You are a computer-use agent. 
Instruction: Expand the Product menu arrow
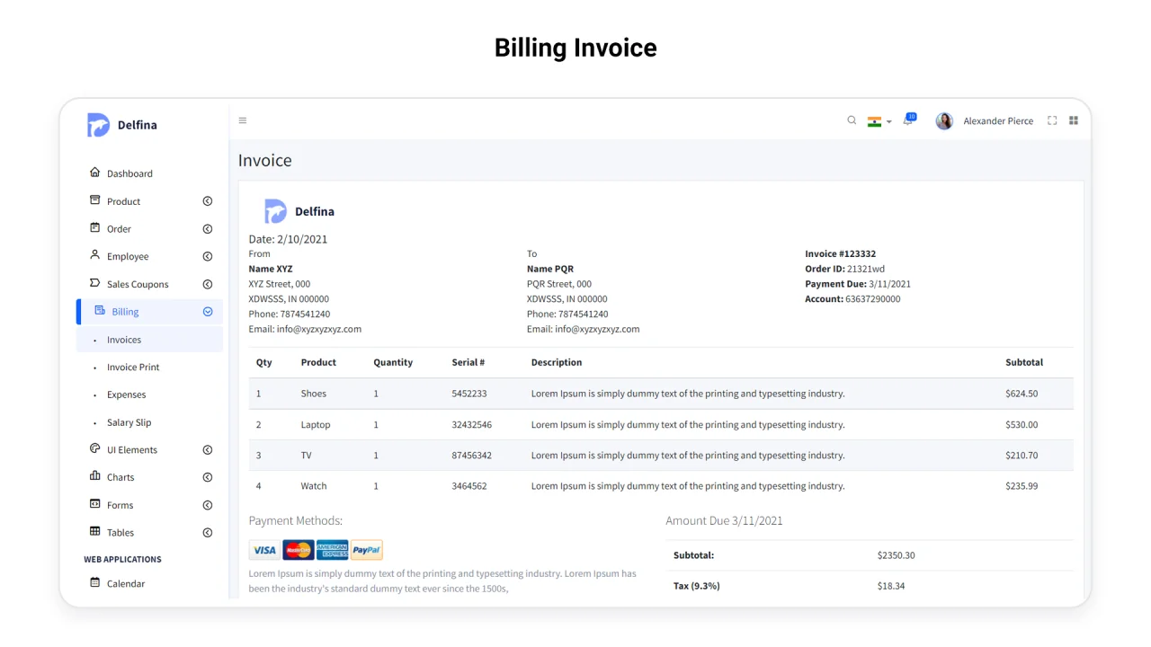click(208, 201)
